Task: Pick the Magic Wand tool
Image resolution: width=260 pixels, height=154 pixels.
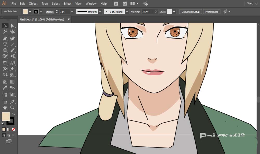Action: [5, 31]
